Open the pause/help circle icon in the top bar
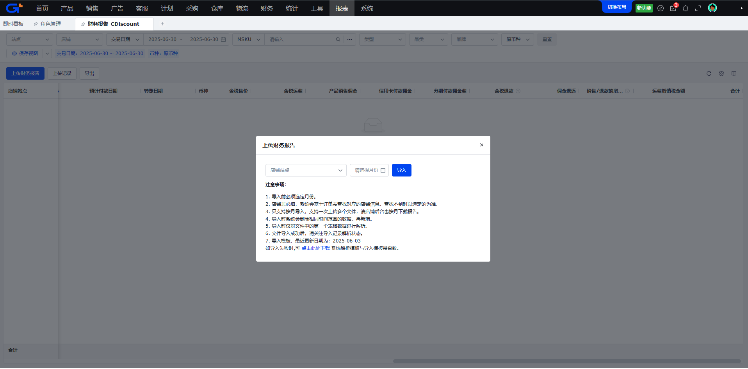This screenshot has width=748, height=369. point(661,8)
